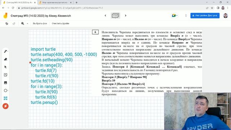This screenshot has height=130, width=231.
Task: Open the Google account avatar in Jamboard
Action: point(226,16)
